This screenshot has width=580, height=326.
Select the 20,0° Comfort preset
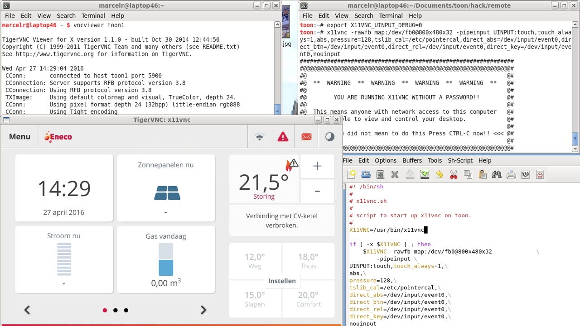coord(309,299)
